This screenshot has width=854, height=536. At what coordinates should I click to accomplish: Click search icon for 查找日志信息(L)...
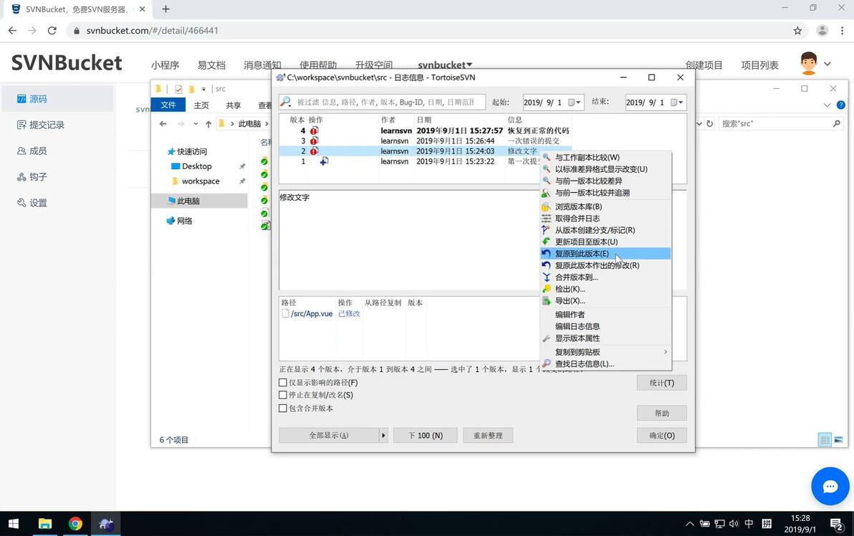pos(546,363)
